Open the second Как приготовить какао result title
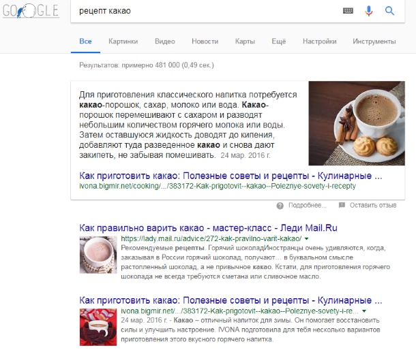The image size is (416, 350). tap(231, 300)
